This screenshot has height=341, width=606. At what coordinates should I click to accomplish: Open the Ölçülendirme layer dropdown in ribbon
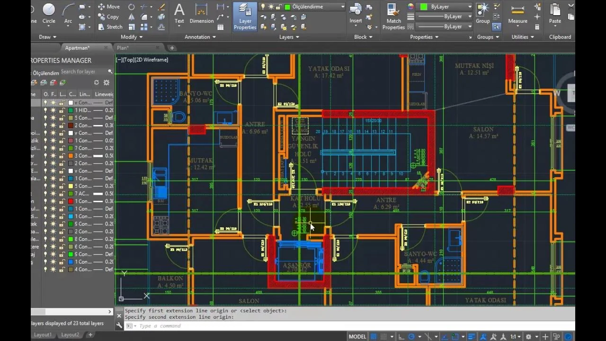click(314, 7)
